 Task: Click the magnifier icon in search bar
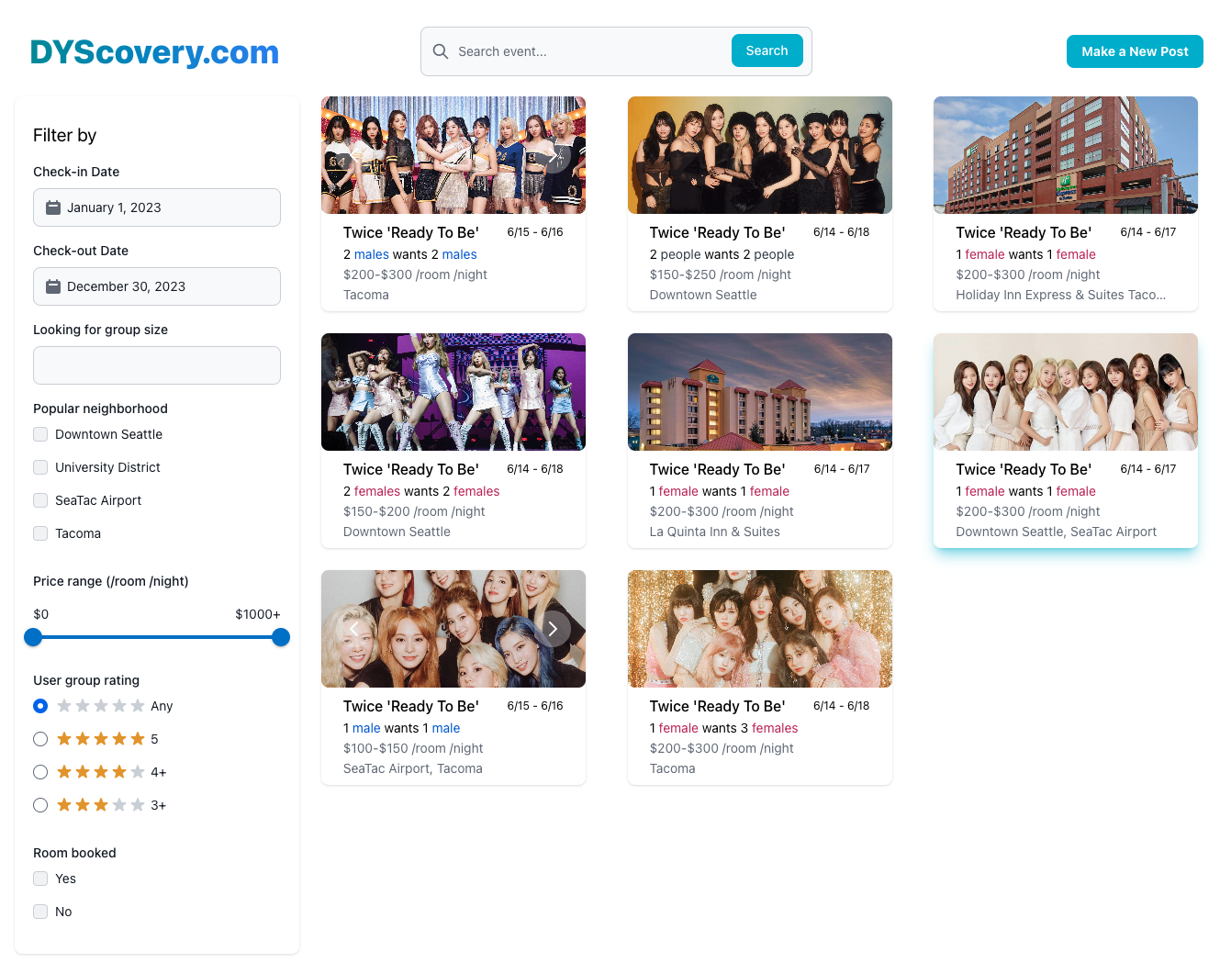pos(441,51)
